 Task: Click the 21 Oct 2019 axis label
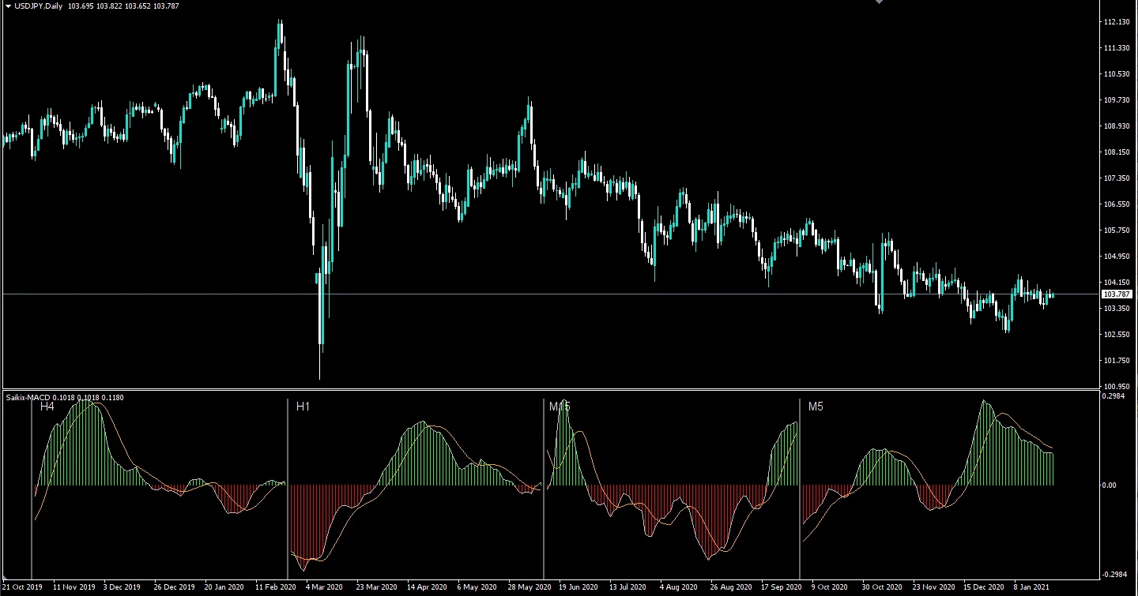[21, 587]
